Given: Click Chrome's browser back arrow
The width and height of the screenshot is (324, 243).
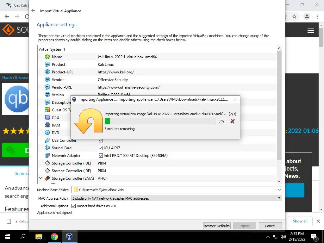Looking at the screenshot, I should (7, 16).
